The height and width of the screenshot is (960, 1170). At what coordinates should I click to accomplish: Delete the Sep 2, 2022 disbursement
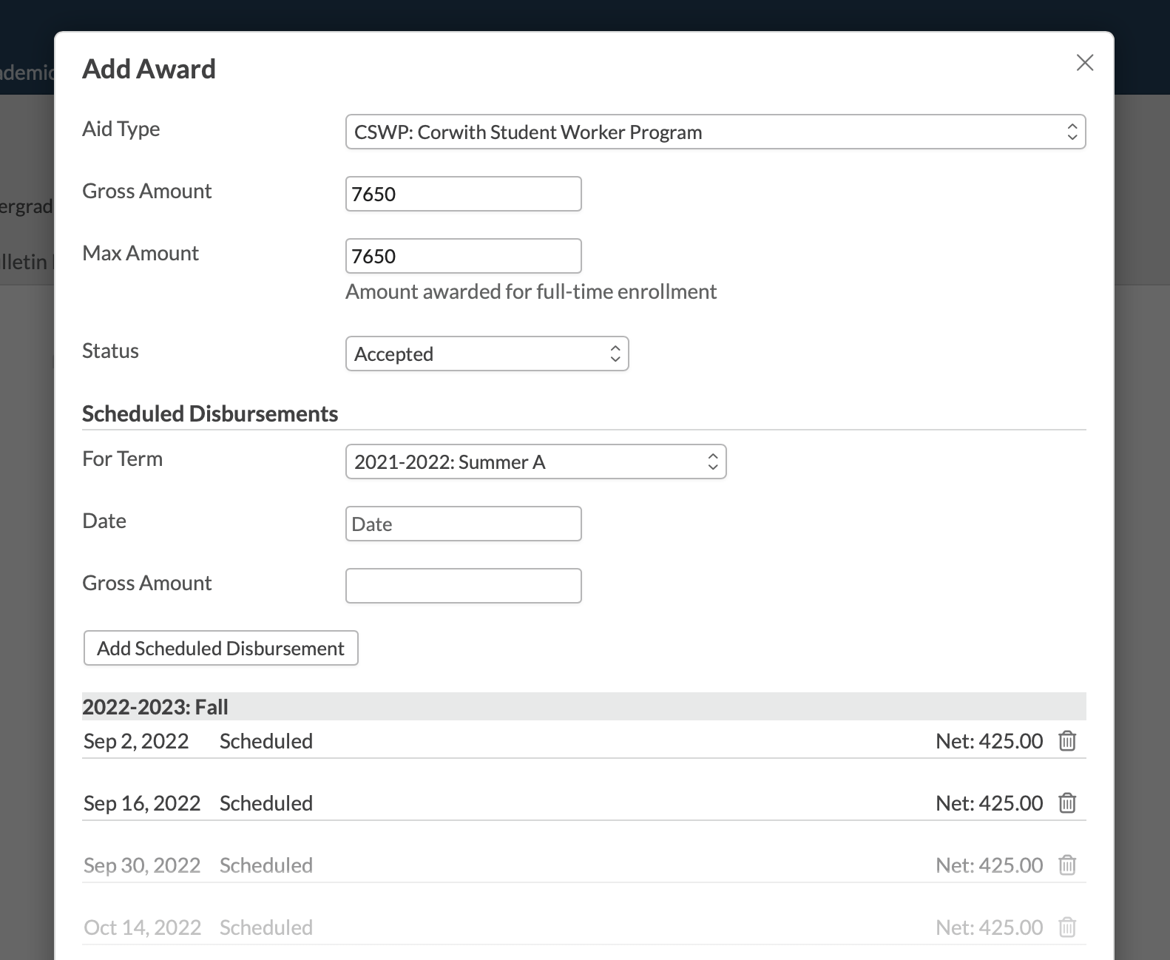tap(1067, 741)
